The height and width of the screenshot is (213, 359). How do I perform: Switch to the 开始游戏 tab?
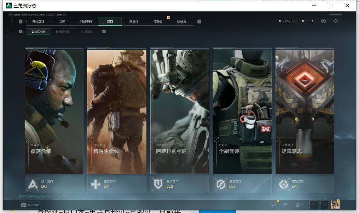[x=38, y=21]
